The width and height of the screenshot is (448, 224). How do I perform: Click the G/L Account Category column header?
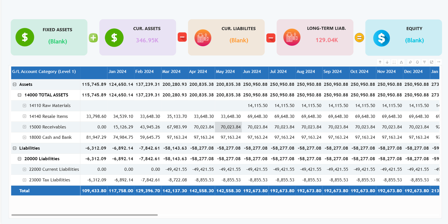44,72
